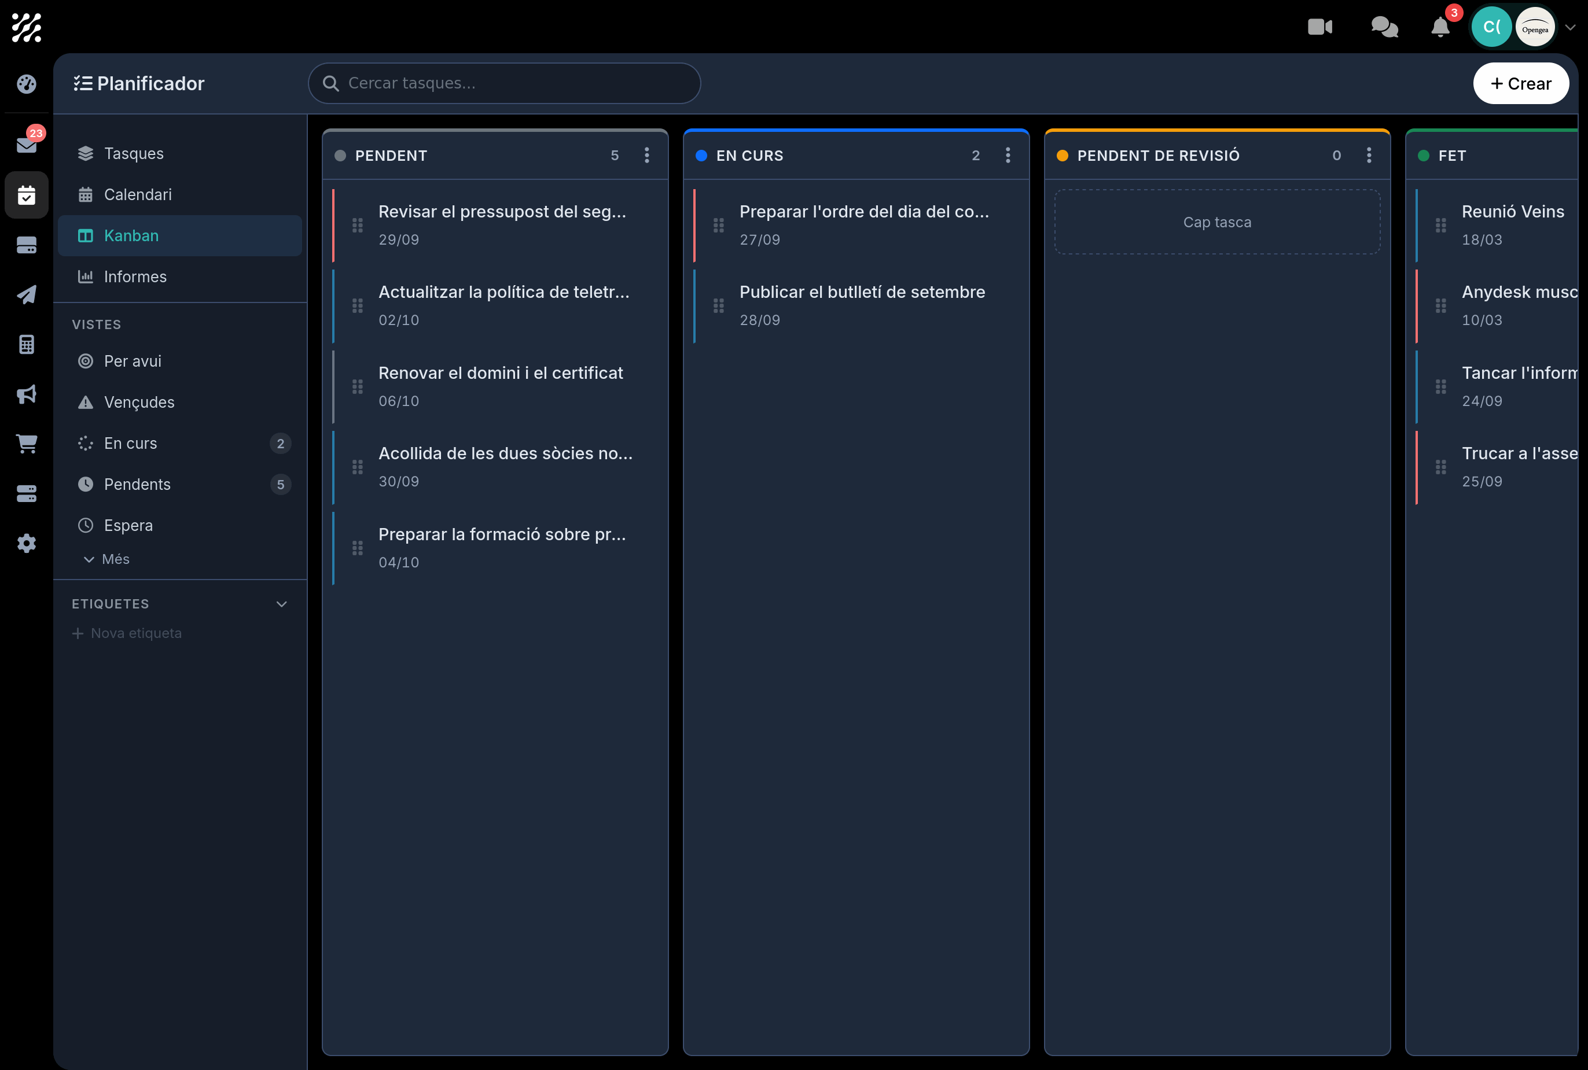Open the server icon above settings gear
1588x1070 pixels.
coord(26,493)
